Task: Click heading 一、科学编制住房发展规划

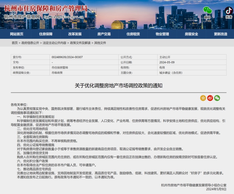Action: [x=36, y=117]
